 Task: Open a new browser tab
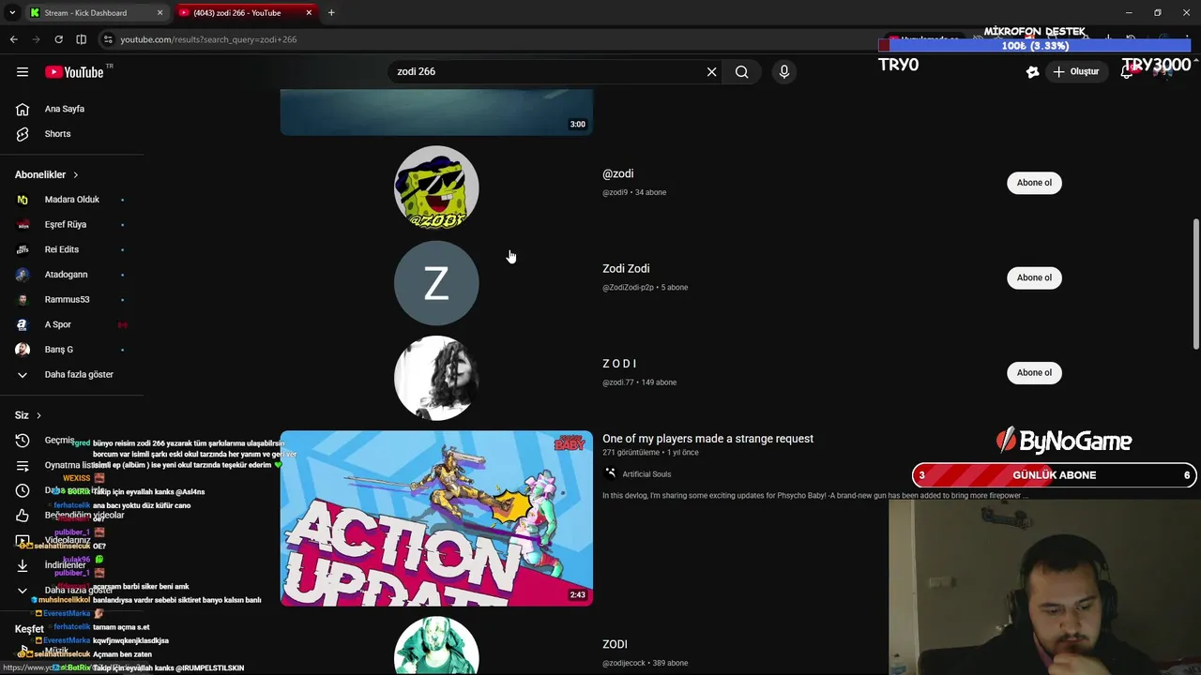331,13
